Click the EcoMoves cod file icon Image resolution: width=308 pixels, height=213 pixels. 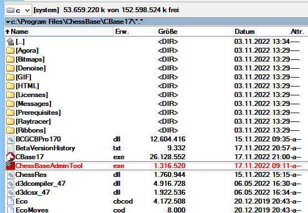[x=11, y=210]
